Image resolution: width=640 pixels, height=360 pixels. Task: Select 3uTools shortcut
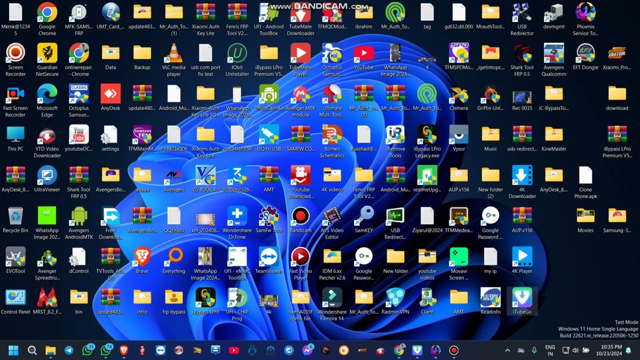[237, 179]
